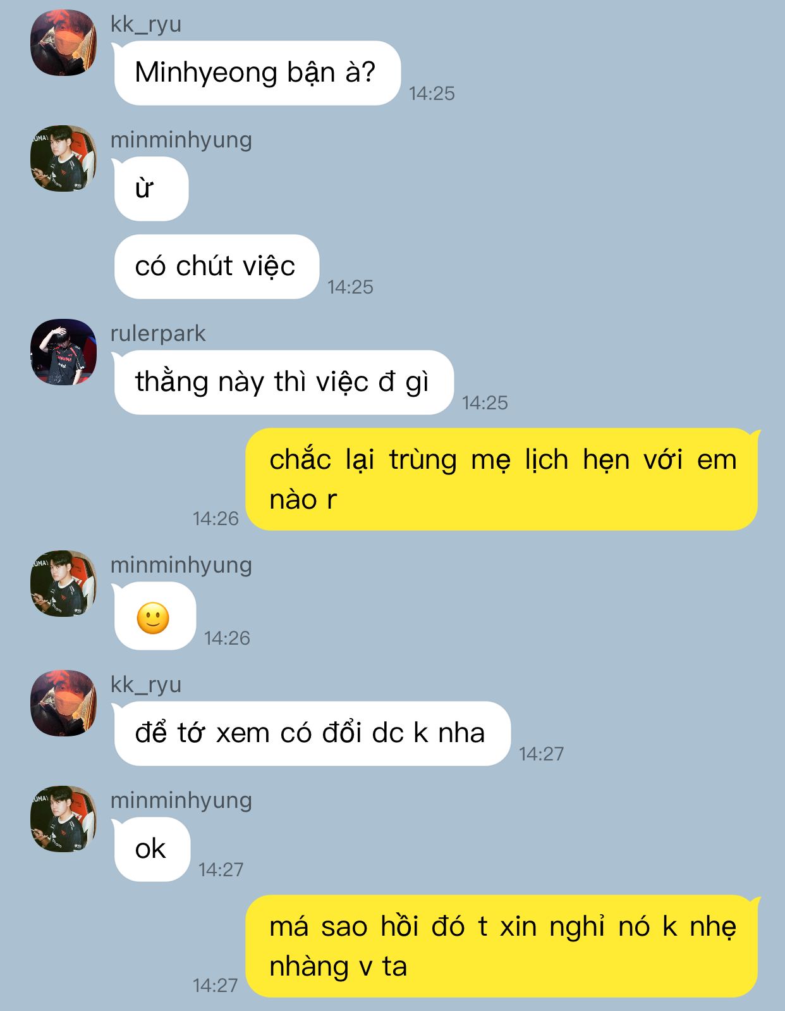
Task: Click the rulerpark username label
Action: (158, 333)
